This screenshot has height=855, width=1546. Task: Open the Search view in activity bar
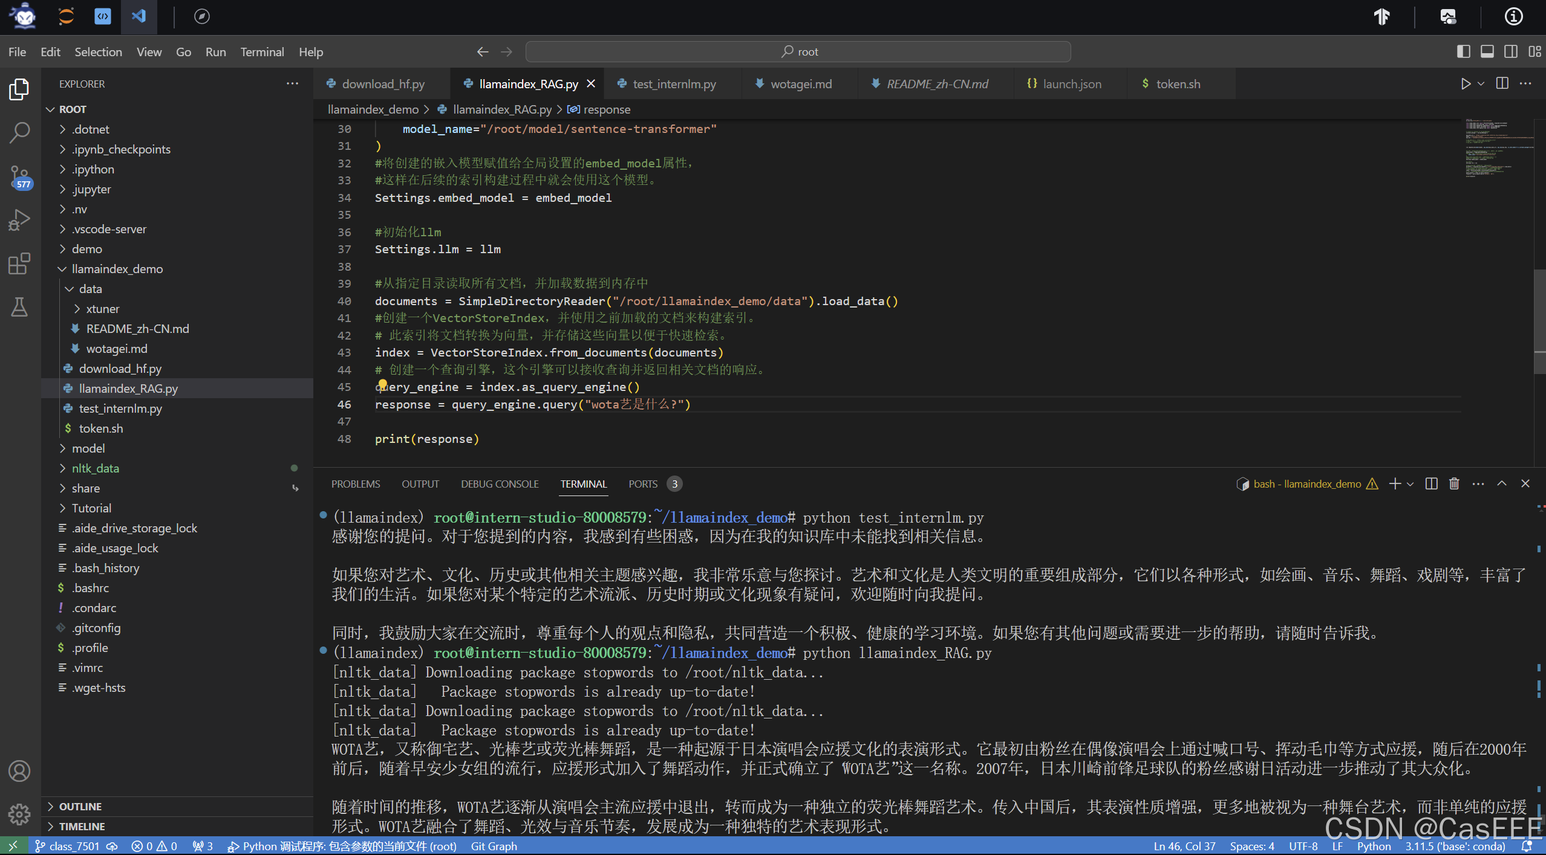coord(19,132)
